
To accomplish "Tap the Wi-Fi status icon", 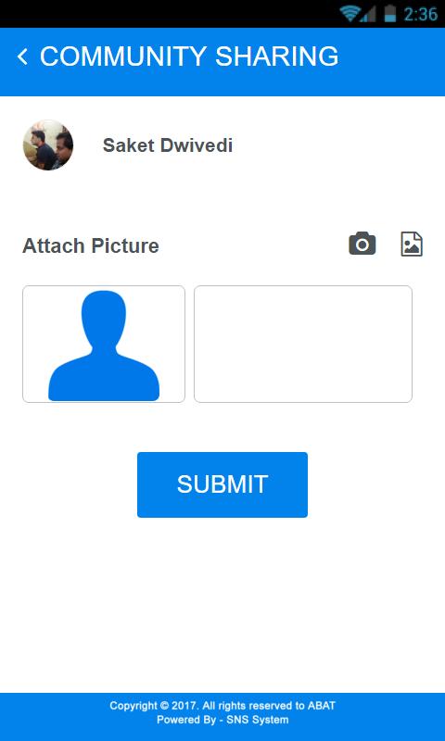I will coord(349,13).
